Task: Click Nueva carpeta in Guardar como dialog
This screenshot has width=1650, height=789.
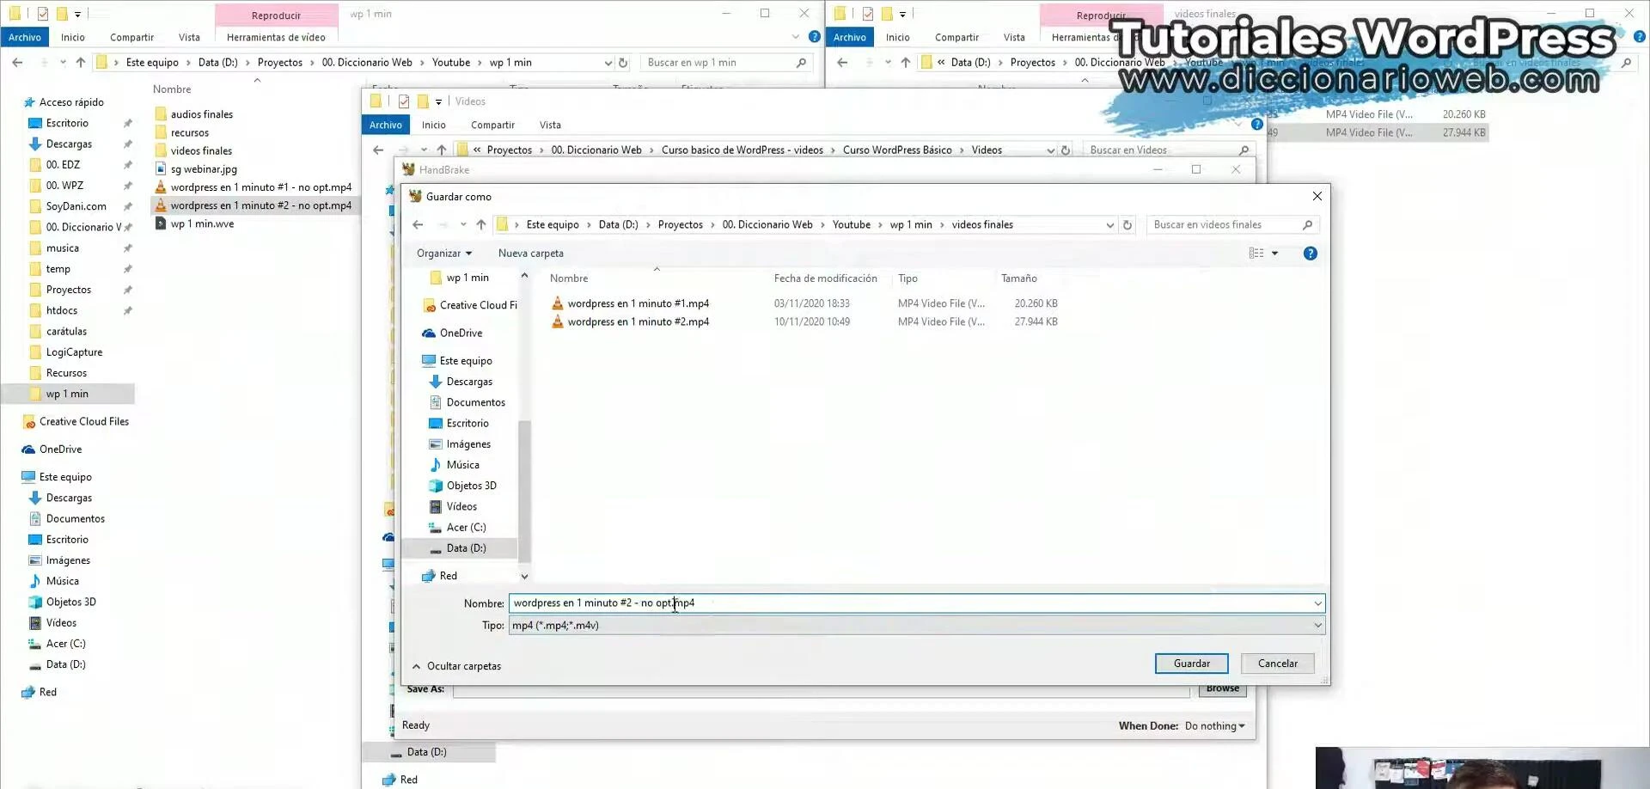Action: tap(530, 254)
